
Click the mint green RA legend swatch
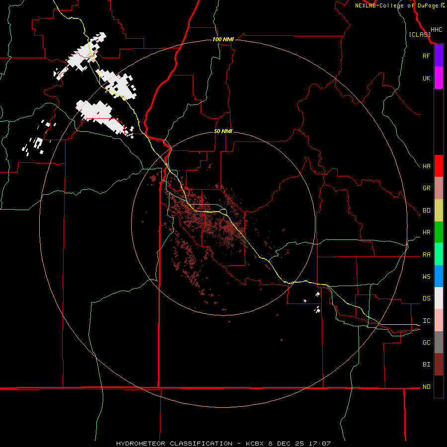tap(439, 254)
